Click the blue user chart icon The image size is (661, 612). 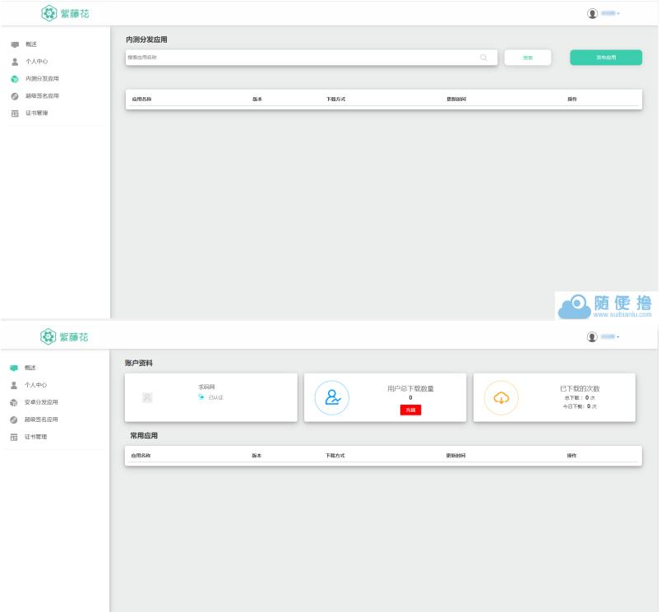click(x=332, y=398)
